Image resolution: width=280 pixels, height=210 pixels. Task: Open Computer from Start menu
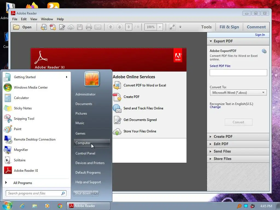click(x=92, y=143)
